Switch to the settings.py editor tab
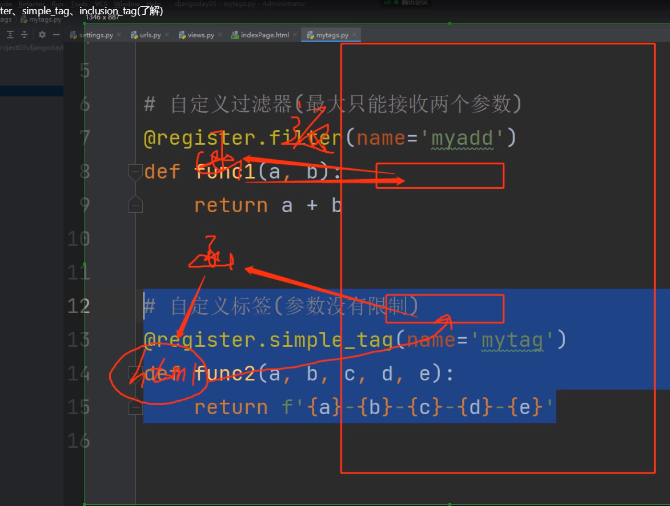670x506 pixels. (95, 35)
